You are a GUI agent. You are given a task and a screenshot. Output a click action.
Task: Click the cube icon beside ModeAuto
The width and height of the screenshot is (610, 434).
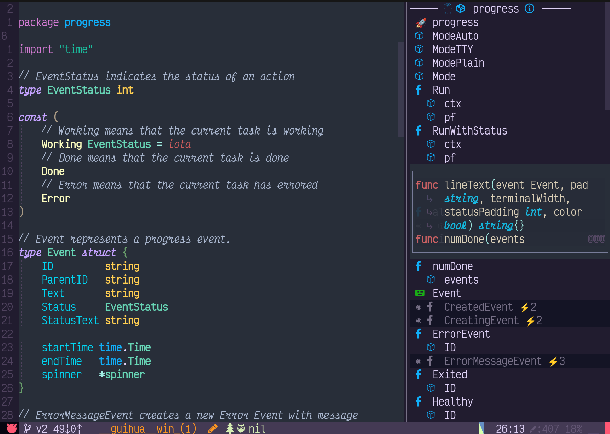419,36
